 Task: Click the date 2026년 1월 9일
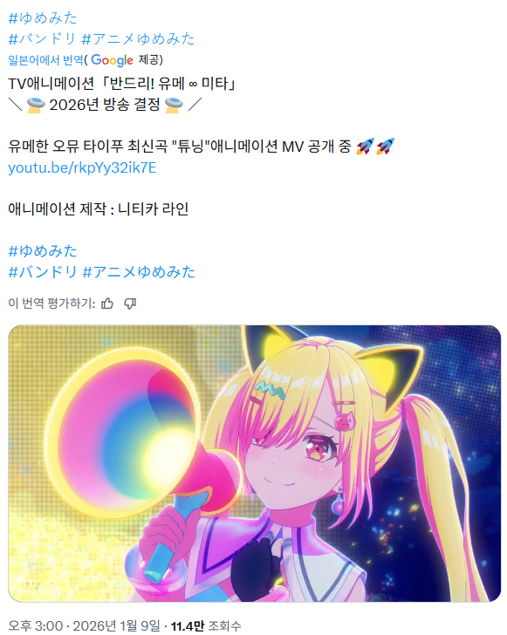[x=117, y=625]
